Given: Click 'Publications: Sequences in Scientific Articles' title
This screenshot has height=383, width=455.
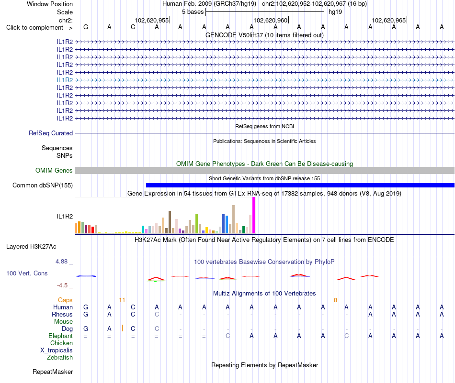Looking at the screenshot, I should pyautogui.click(x=264, y=141).
